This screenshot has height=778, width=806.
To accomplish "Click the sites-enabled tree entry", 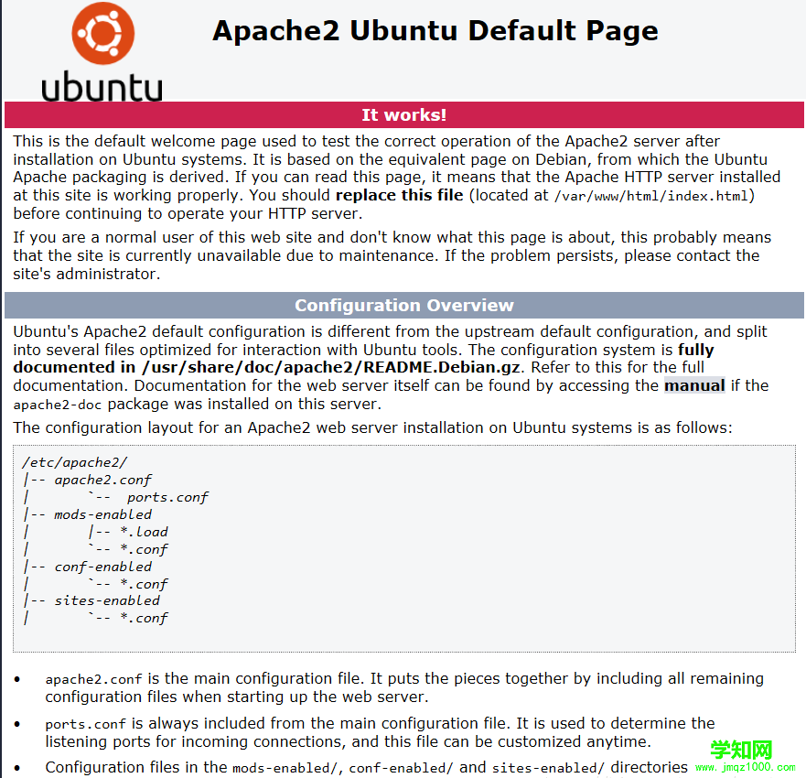I will 107,600.
